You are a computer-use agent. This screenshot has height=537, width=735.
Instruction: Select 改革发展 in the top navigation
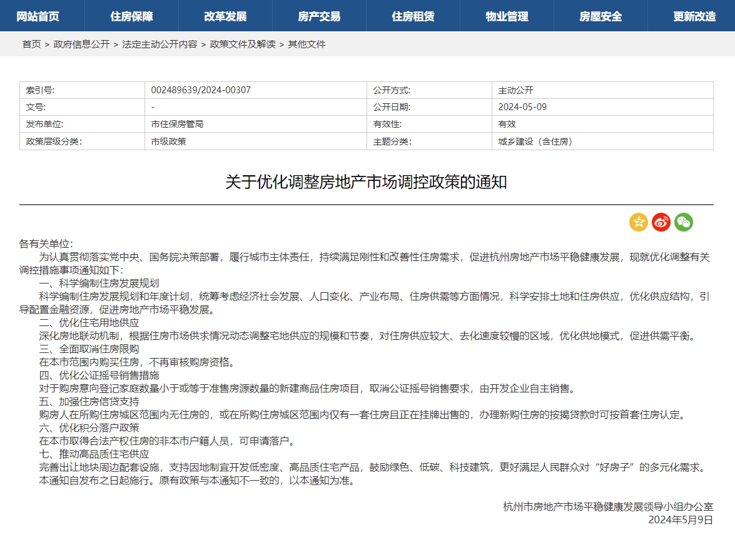(x=225, y=16)
